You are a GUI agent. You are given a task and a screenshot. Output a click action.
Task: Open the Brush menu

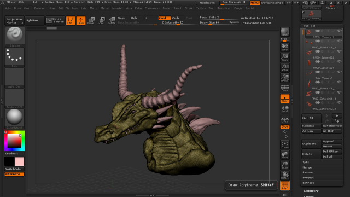pyautogui.click(x=17, y=8)
